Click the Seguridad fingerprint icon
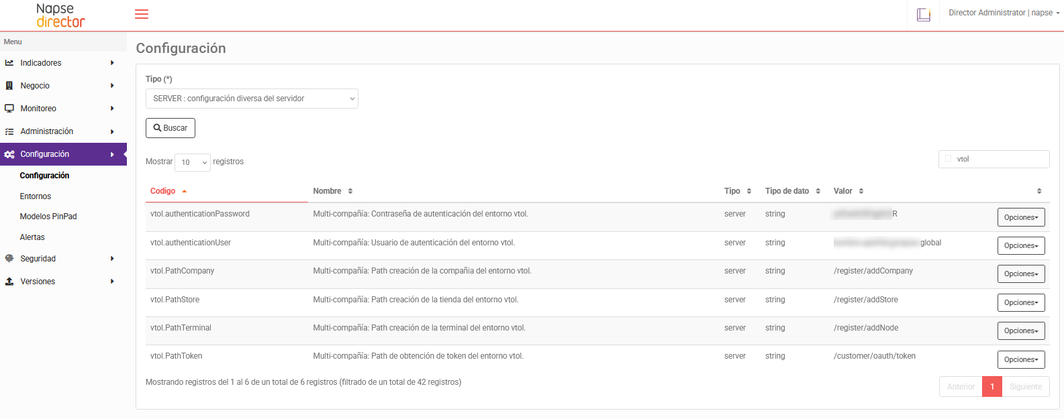The height and width of the screenshot is (419, 1064). point(9,259)
